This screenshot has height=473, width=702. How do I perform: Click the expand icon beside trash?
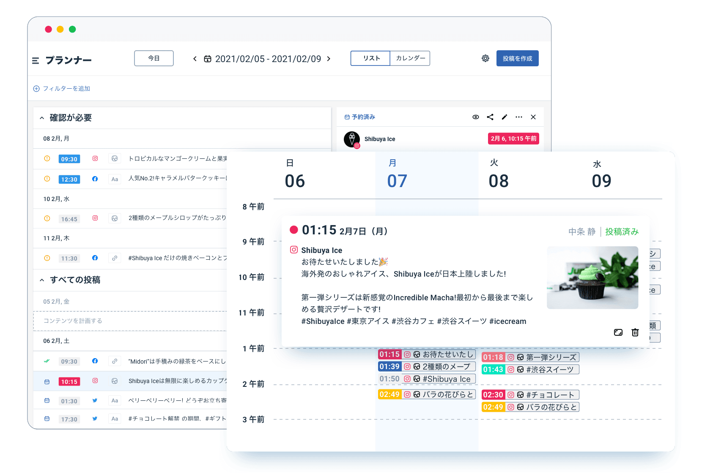[x=618, y=332]
